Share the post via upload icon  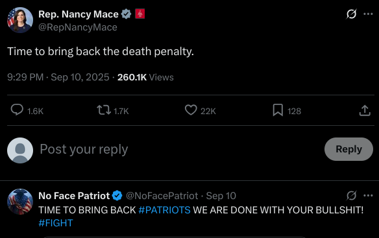click(365, 110)
